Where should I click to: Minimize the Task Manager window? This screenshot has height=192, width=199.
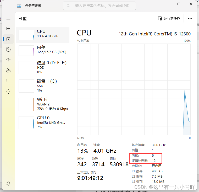pyautogui.click(x=167, y=4)
